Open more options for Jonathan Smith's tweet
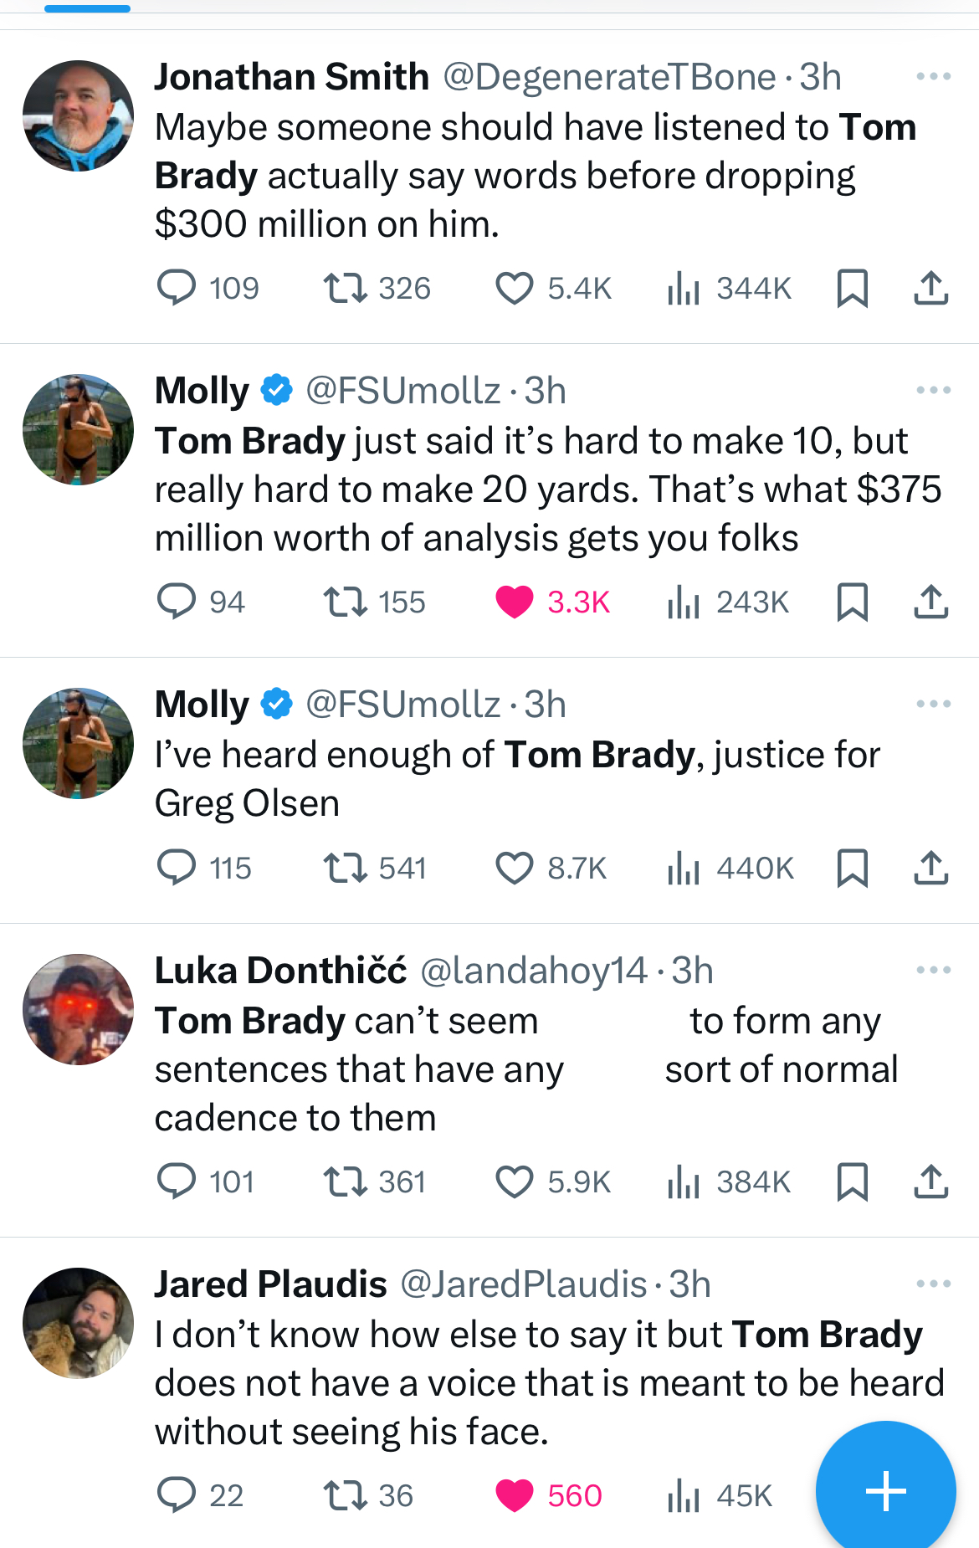979x1548 pixels. [x=933, y=76]
